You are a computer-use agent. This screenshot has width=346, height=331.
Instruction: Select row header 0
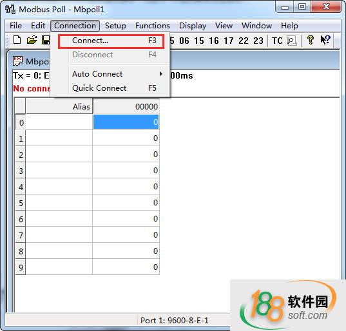pos(21,122)
